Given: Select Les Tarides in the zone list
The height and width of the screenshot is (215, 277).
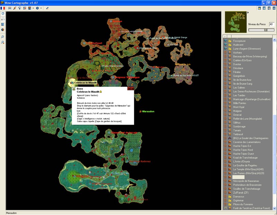Looking at the screenshot, I should click(239, 95).
